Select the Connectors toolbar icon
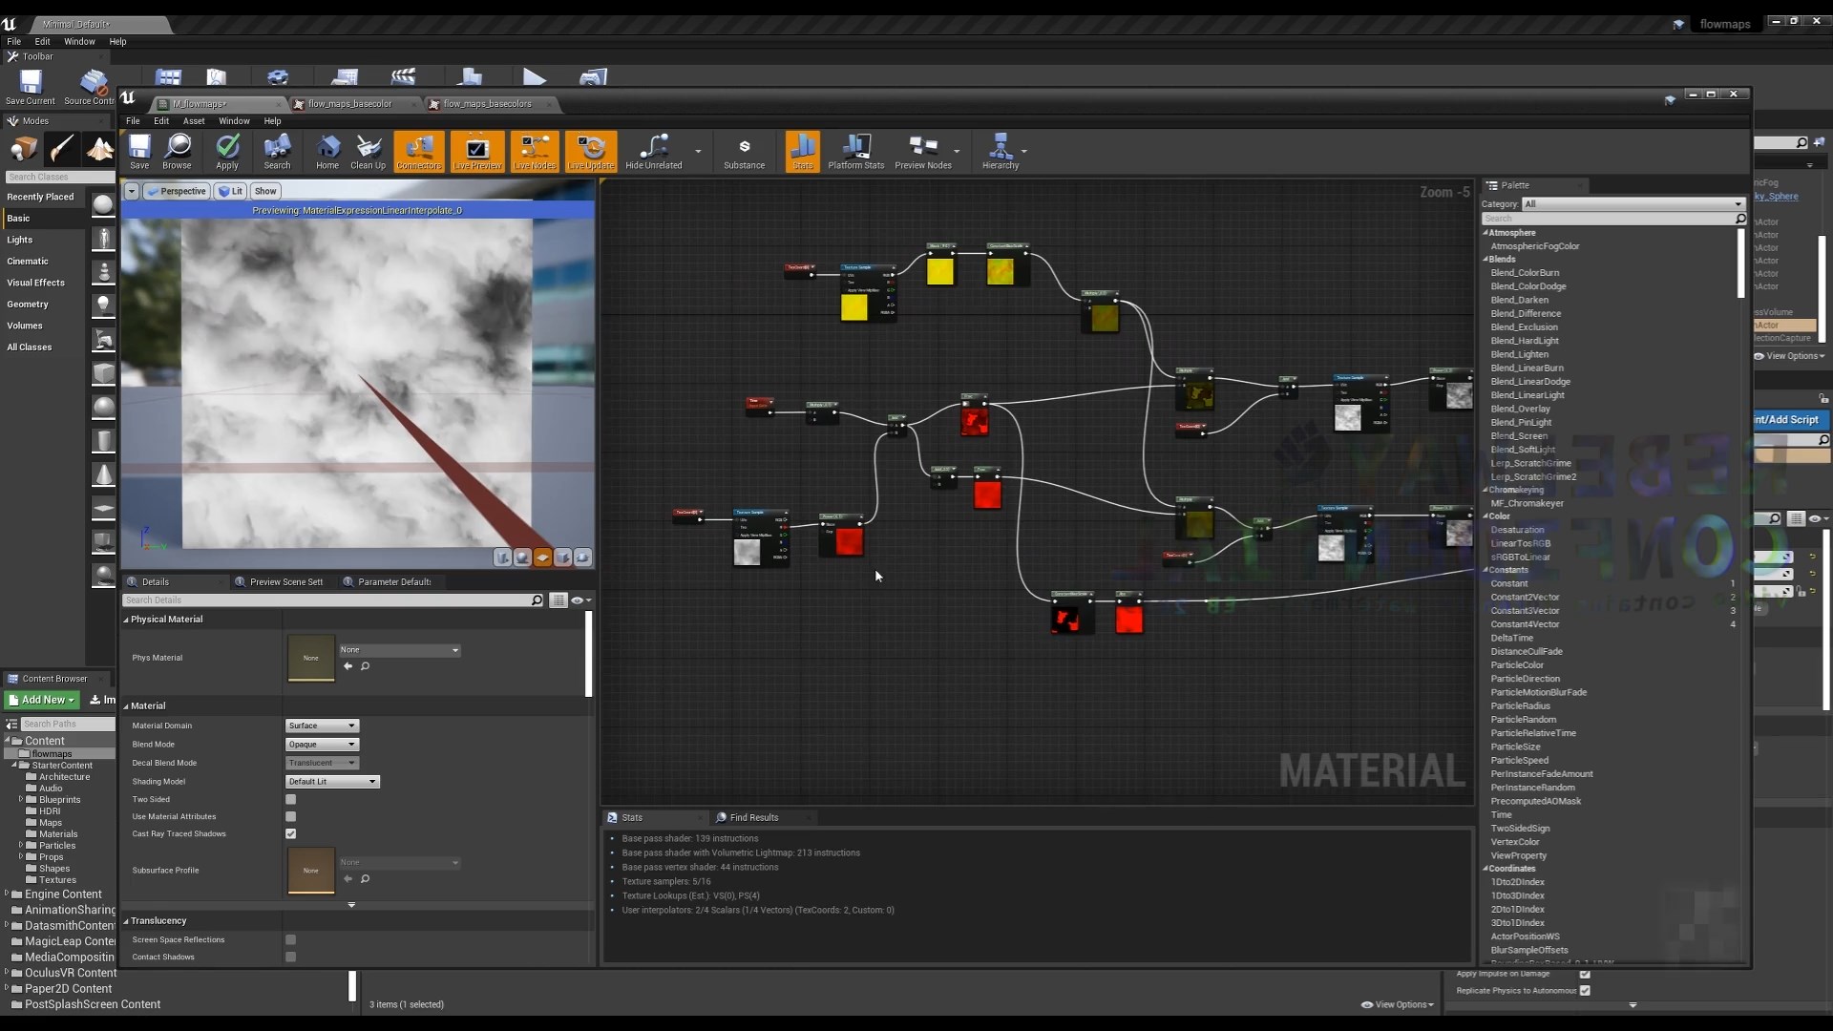Image resolution: width=1833 pixels, height=1031 pixels. [x=417, y=152]
